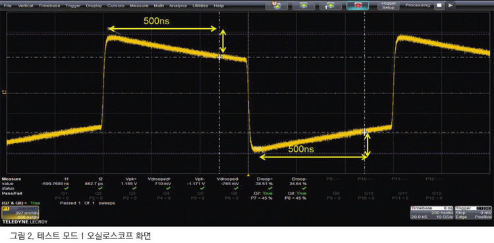The width and height of the screenshot is (494, 243).
Task: Click the Droop+ status checkmark
Action: [x=271, y=188]
